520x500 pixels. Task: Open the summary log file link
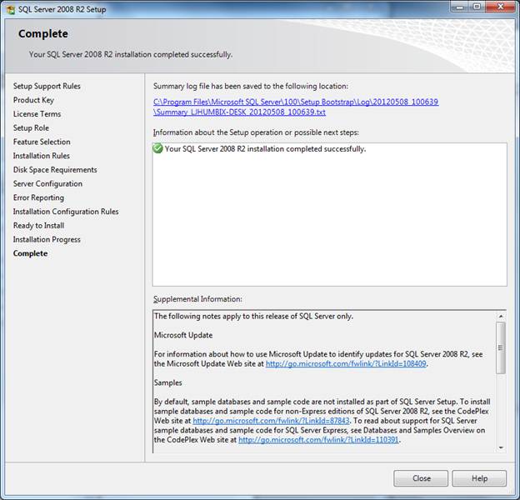pyautogui.click(x=296, y=107)
